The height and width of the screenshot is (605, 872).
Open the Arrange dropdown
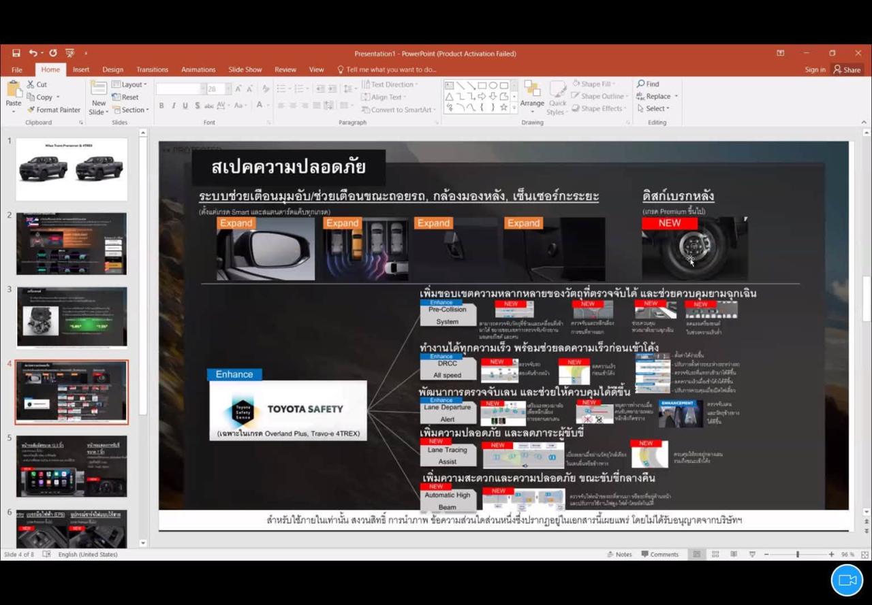point(532,97)
